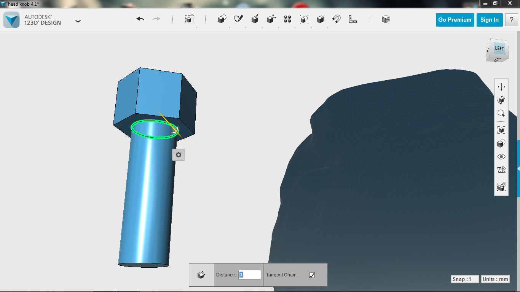This screenshot has width=520, height=292.
Task: Open the Grouping tools icon
Action: [x=304, y=19]
